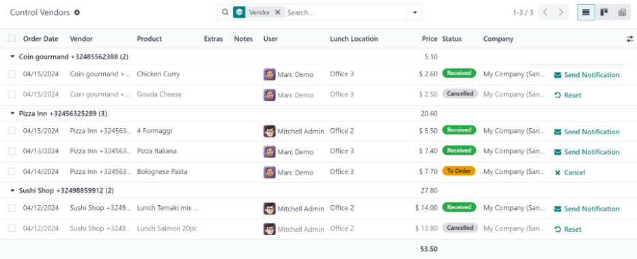This screenshot has height=259, width=637.
Task: Sort by Order Date column
Action: click(41, 39)
